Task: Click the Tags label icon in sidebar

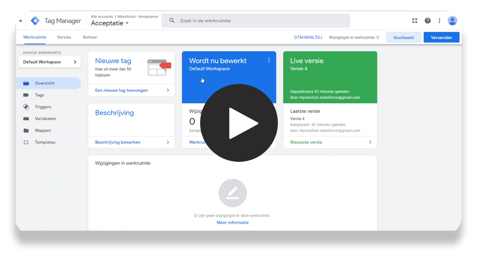Action: pyautogui.click(x=26, y=95)
